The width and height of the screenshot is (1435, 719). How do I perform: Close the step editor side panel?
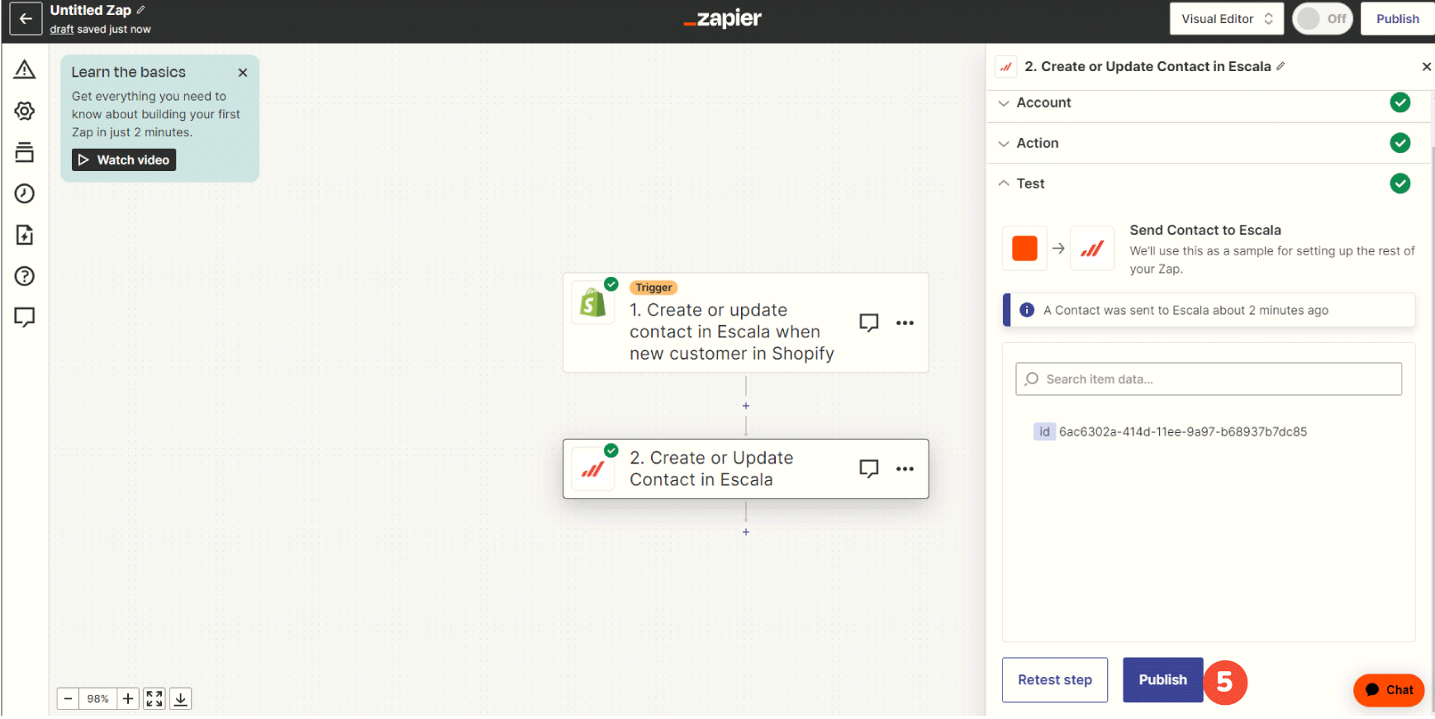[x=1426, y=66]
